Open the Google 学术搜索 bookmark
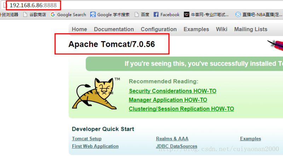Viewport: 283px width, 156px height. pos(110,15)
